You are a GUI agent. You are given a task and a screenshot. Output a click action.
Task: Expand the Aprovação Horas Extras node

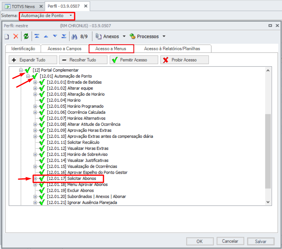[x=35, y=130]
